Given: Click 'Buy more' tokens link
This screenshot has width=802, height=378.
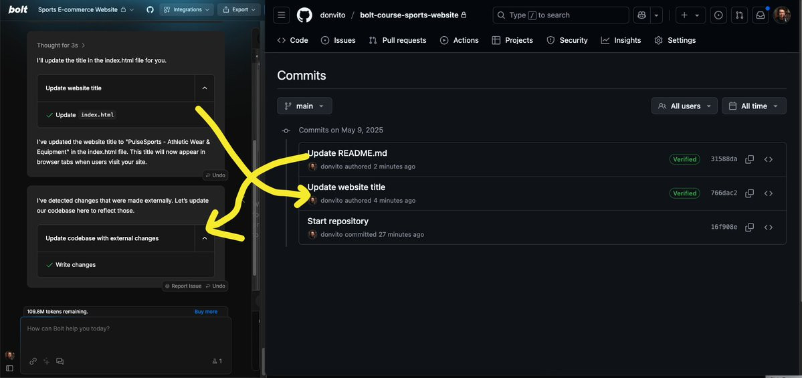Looking at the screenshot, I should 205,312.
